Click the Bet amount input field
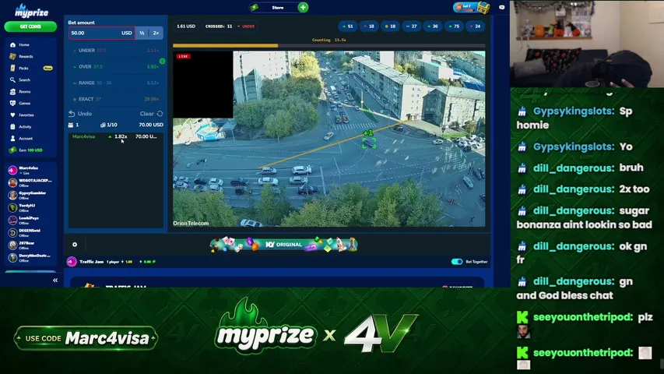The height and width of the screenshot is (374, 664). click(x=102, y=33)
